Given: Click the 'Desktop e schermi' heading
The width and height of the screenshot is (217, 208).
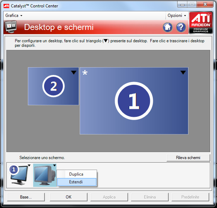Looking at the screenshot, I should tap(59, 27).
